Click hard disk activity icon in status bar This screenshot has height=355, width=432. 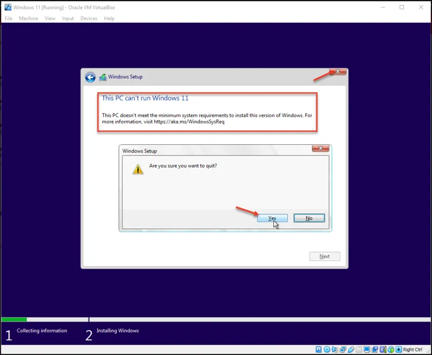(x=319, y=350)
